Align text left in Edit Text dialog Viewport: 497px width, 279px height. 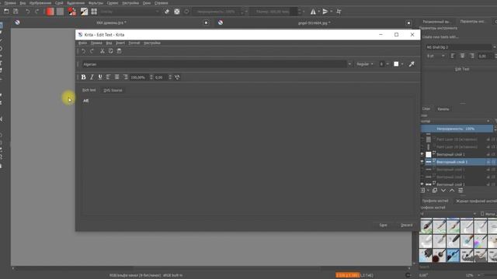click(x=109, y=77)
